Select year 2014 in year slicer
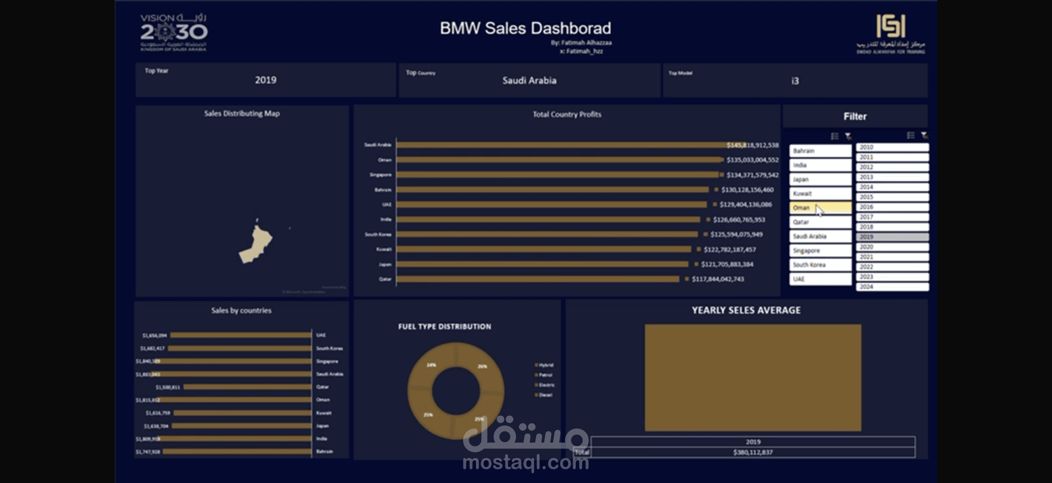The height and width of the screenshot is (483, 1052). coord(892,187)
